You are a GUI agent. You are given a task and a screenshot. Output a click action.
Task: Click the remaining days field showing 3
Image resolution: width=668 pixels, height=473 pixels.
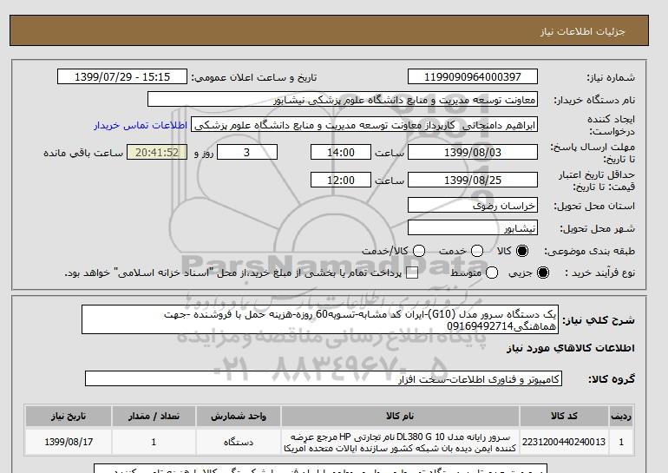point(247,152)
